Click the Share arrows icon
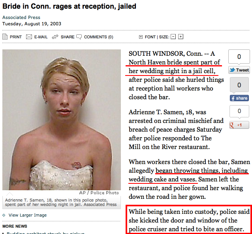 55,37
